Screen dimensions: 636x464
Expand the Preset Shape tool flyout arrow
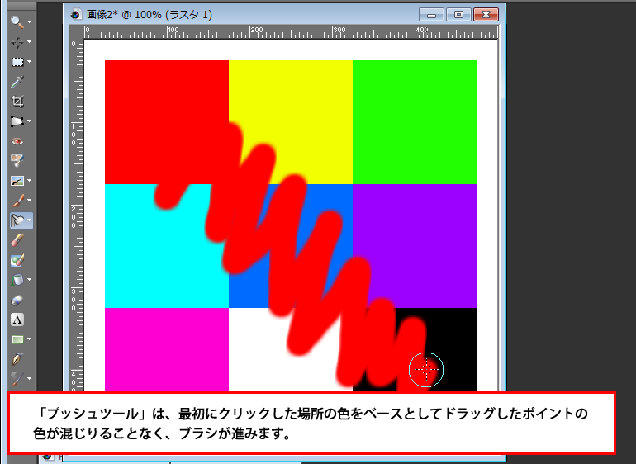(x=29, y=339)
